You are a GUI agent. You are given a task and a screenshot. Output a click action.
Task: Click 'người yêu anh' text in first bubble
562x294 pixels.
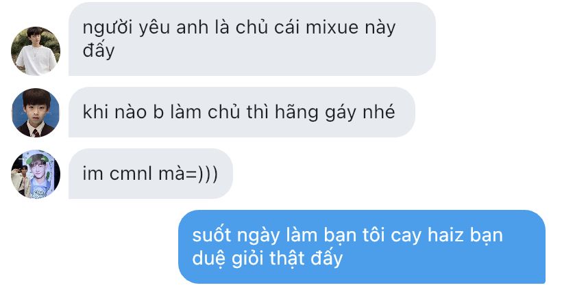145,28
